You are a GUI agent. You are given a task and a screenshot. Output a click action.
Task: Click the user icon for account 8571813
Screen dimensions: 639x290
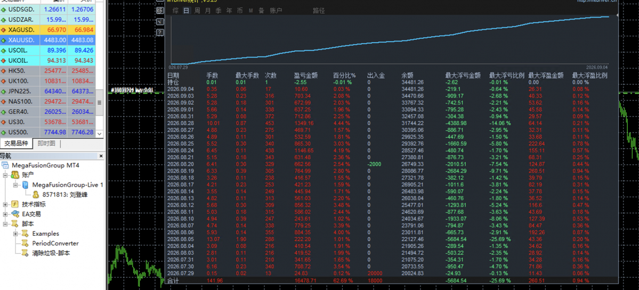(x=36, y=194)
